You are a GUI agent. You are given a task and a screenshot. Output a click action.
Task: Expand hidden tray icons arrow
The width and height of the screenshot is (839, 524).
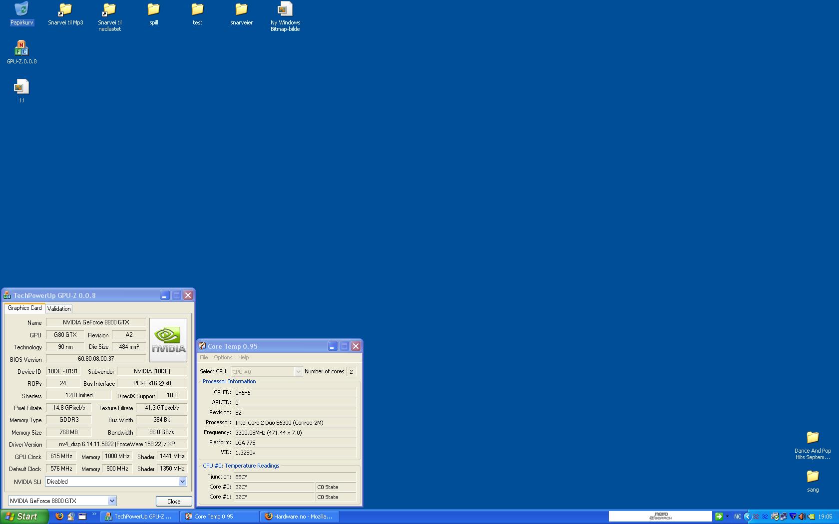(748, 517)
